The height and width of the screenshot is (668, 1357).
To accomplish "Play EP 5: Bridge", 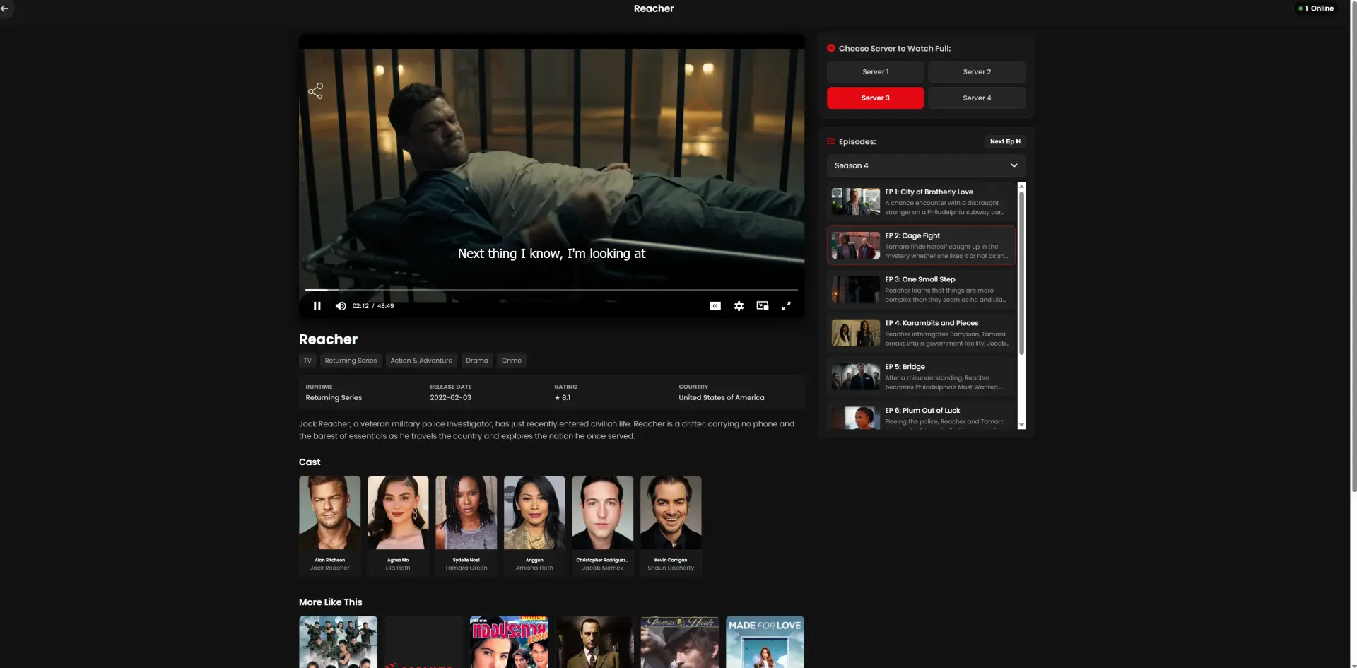I will (x=921, y=377).
